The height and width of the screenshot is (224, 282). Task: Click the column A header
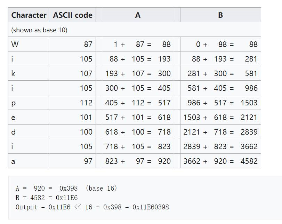tap(138, 15)
